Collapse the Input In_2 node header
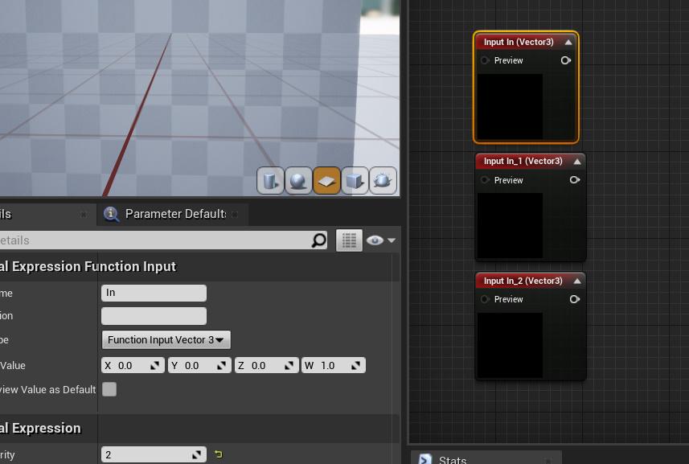689x464 pixels. [576, 280]
